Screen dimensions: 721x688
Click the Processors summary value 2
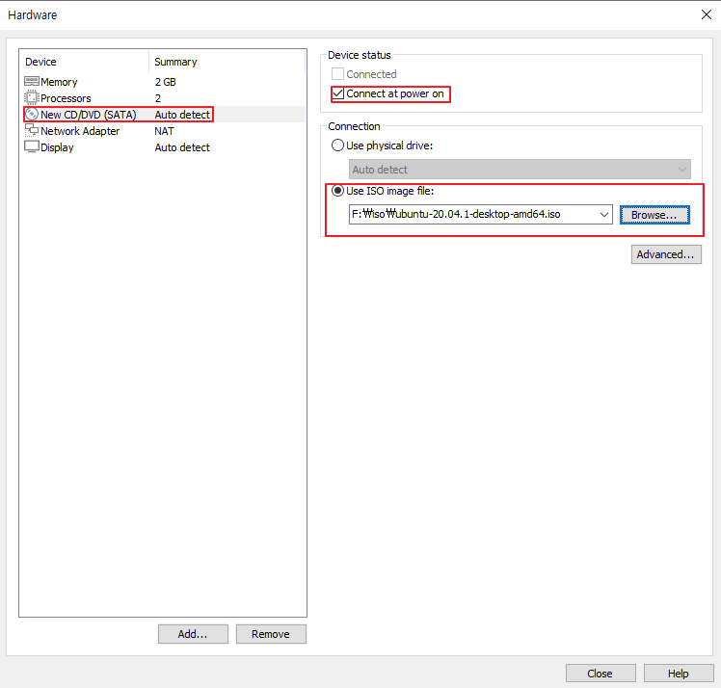point(158,98)
